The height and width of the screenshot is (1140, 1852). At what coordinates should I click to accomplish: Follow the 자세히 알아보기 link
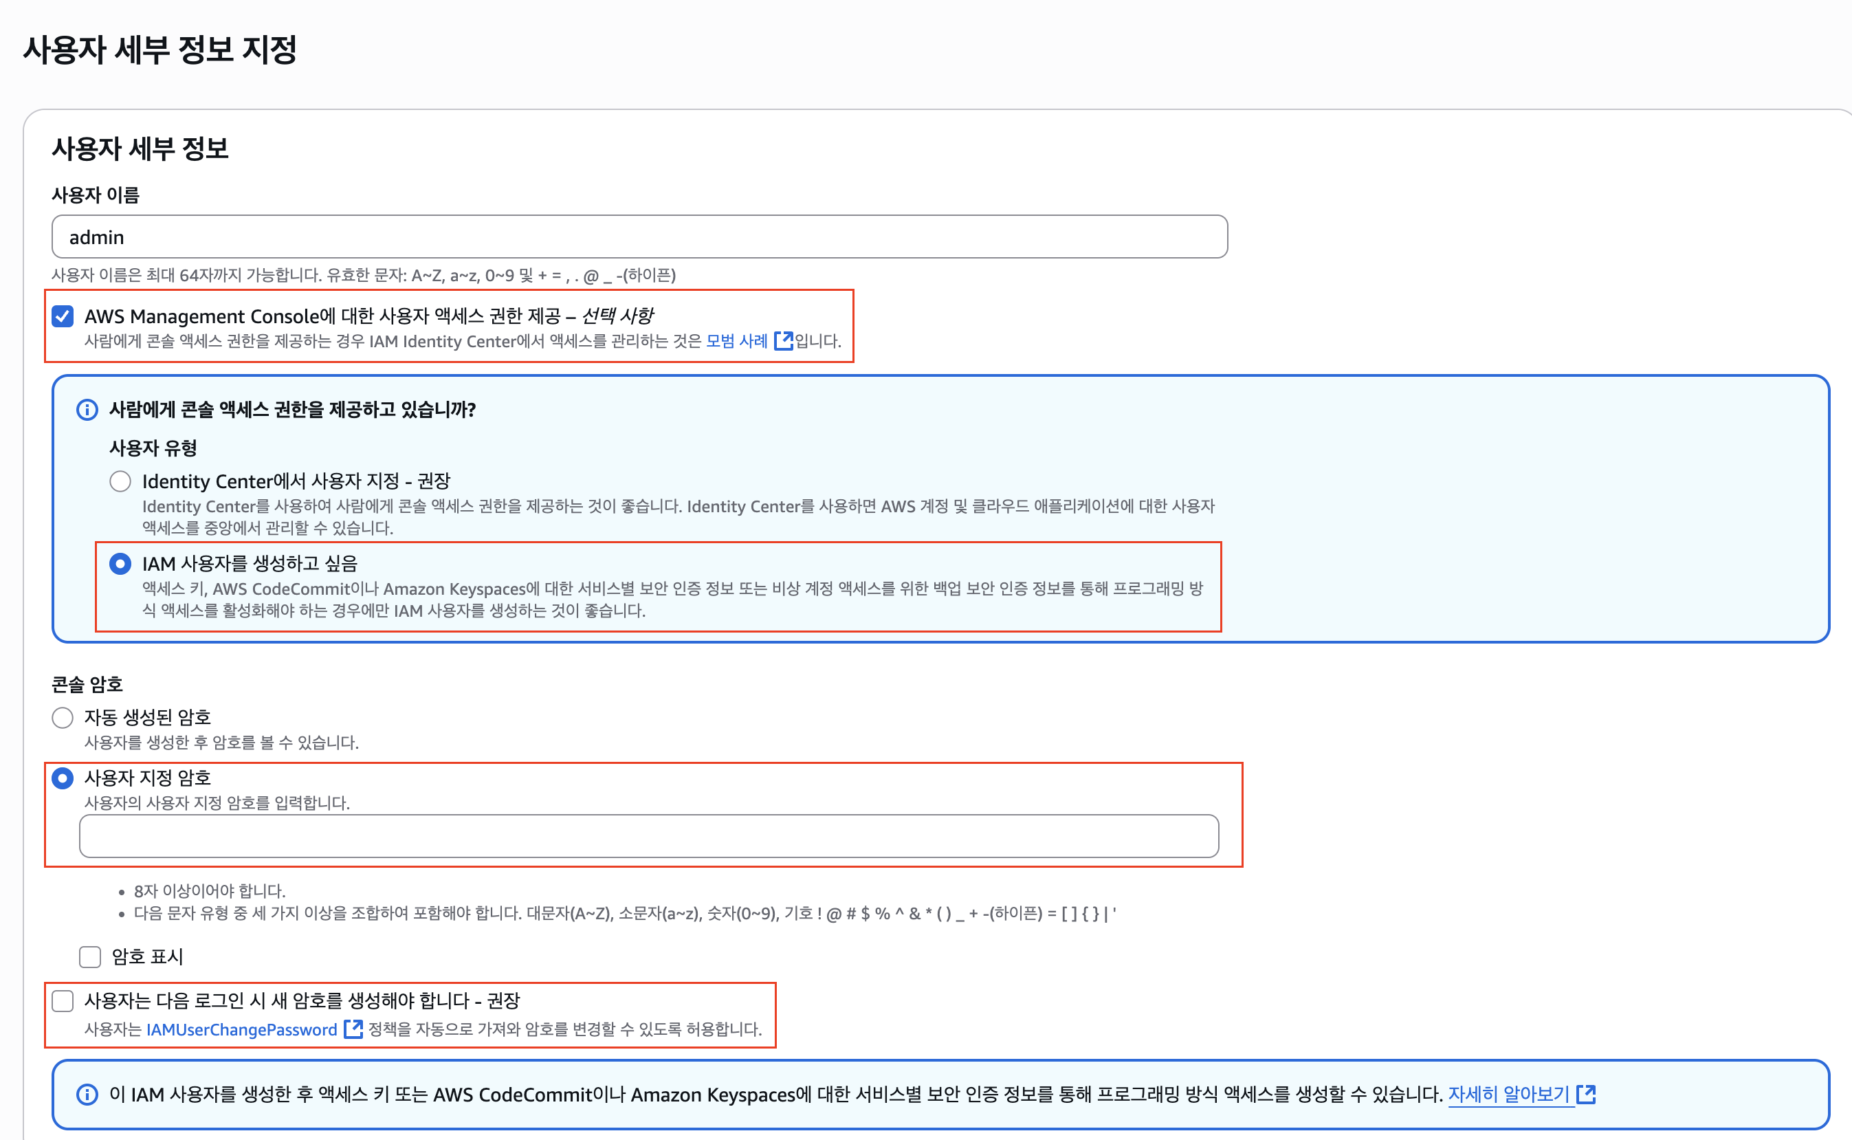point(1508,1094)
